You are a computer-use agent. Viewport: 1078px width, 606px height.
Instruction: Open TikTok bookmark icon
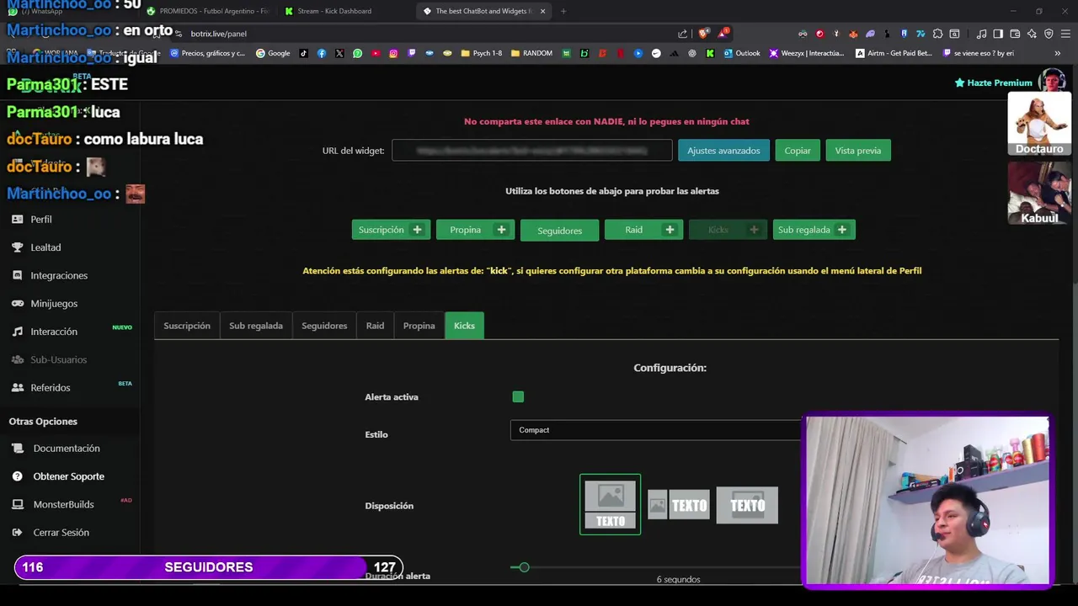tap(304, 53)
